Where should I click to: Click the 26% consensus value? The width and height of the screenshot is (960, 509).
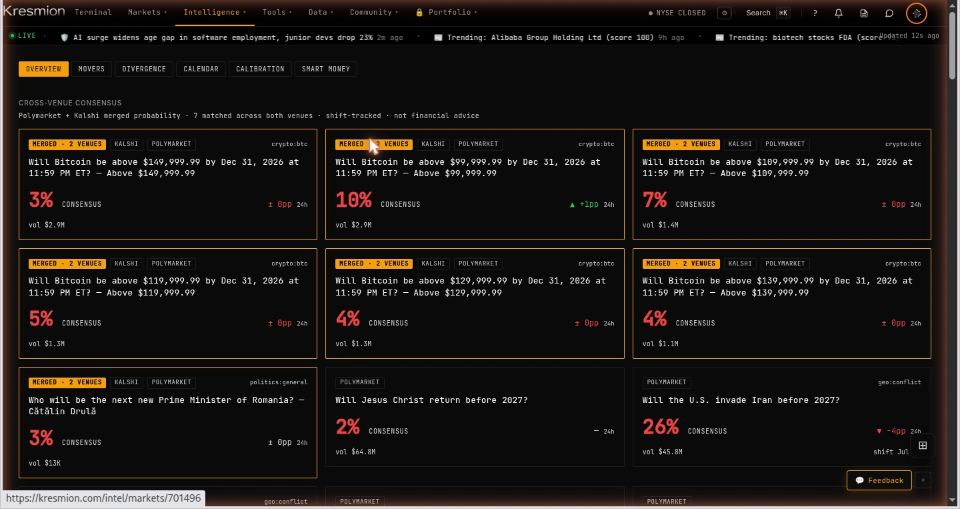661,427
